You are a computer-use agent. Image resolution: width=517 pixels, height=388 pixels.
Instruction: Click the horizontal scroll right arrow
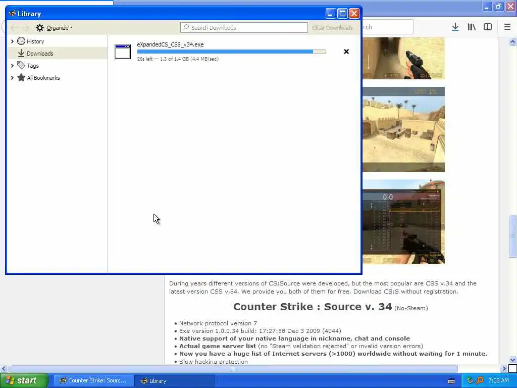click(504, 368)
